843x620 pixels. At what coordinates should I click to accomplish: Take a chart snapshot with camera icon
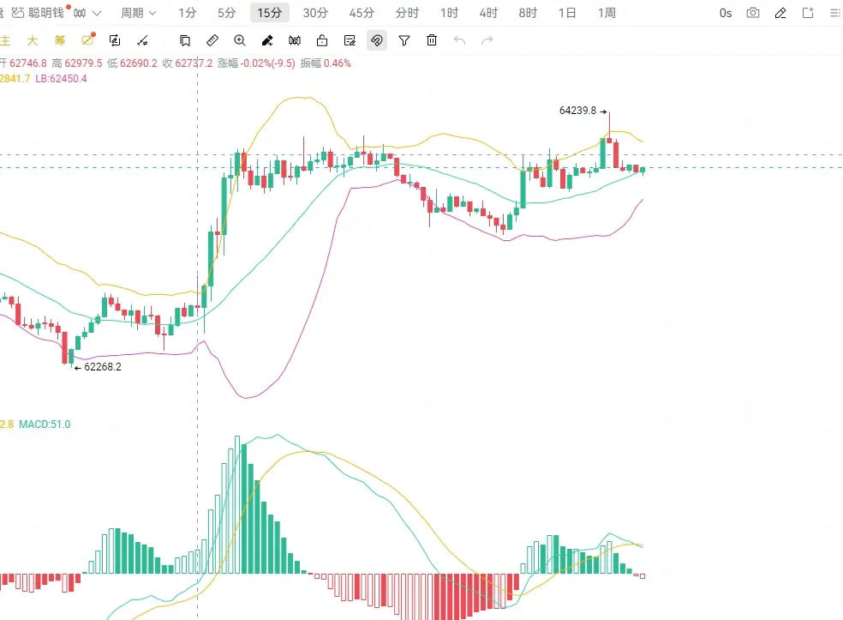click(x=753, y=13)
